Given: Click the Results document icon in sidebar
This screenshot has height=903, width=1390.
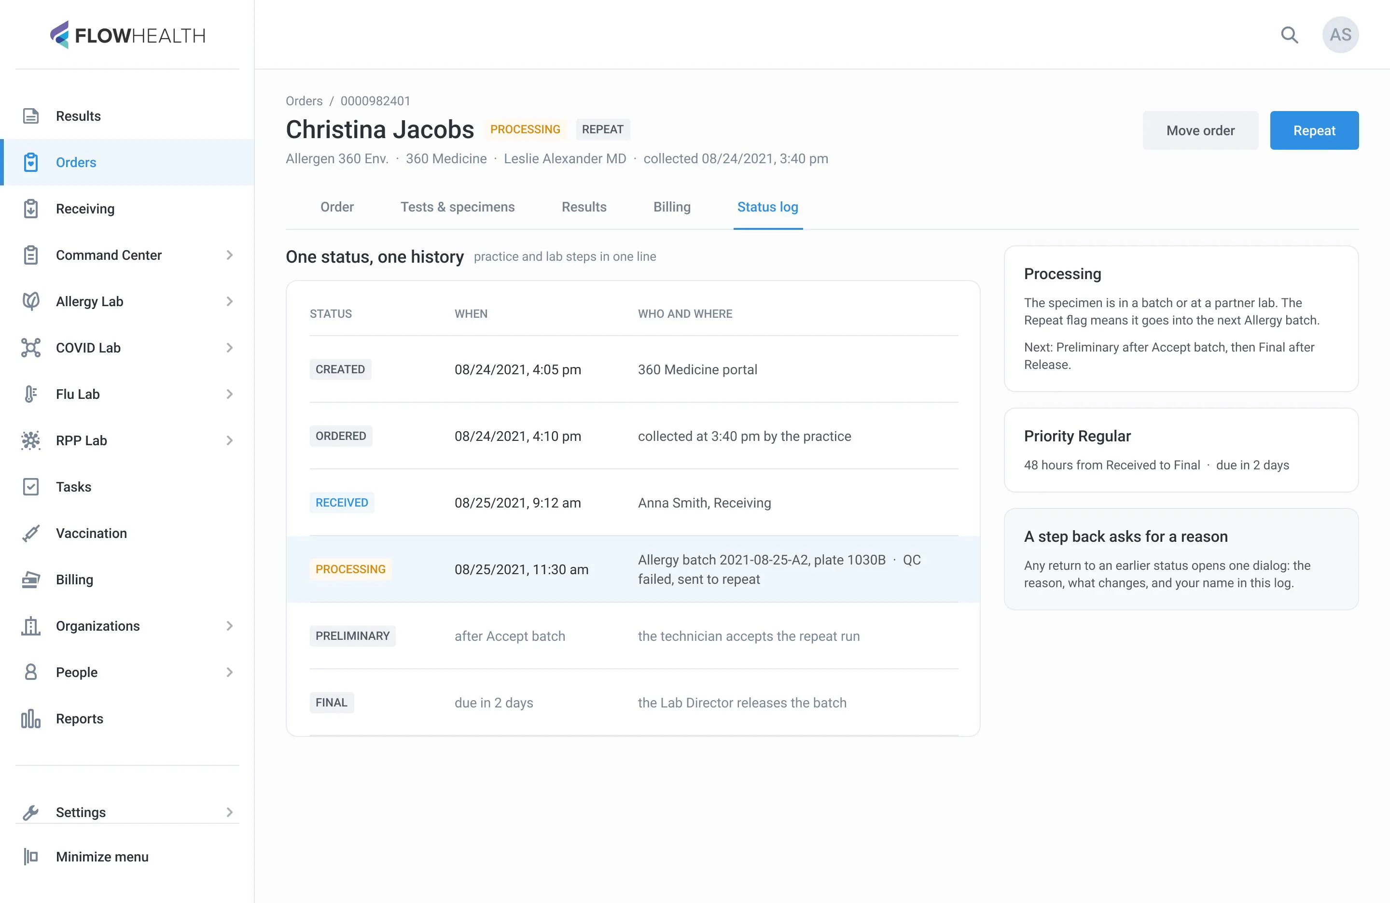Looking at the screenshot, I should point(31,116).
